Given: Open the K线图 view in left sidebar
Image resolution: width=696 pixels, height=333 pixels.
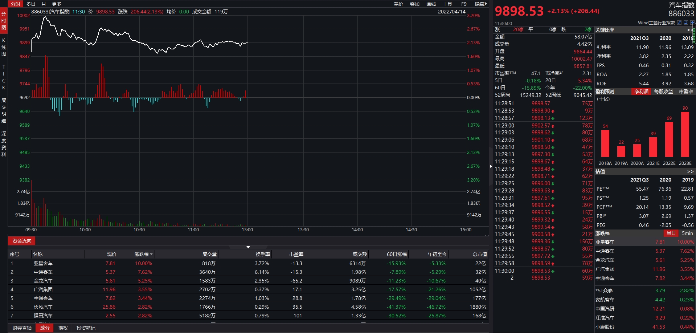Looking at the screenshot, I should (4, 47).
